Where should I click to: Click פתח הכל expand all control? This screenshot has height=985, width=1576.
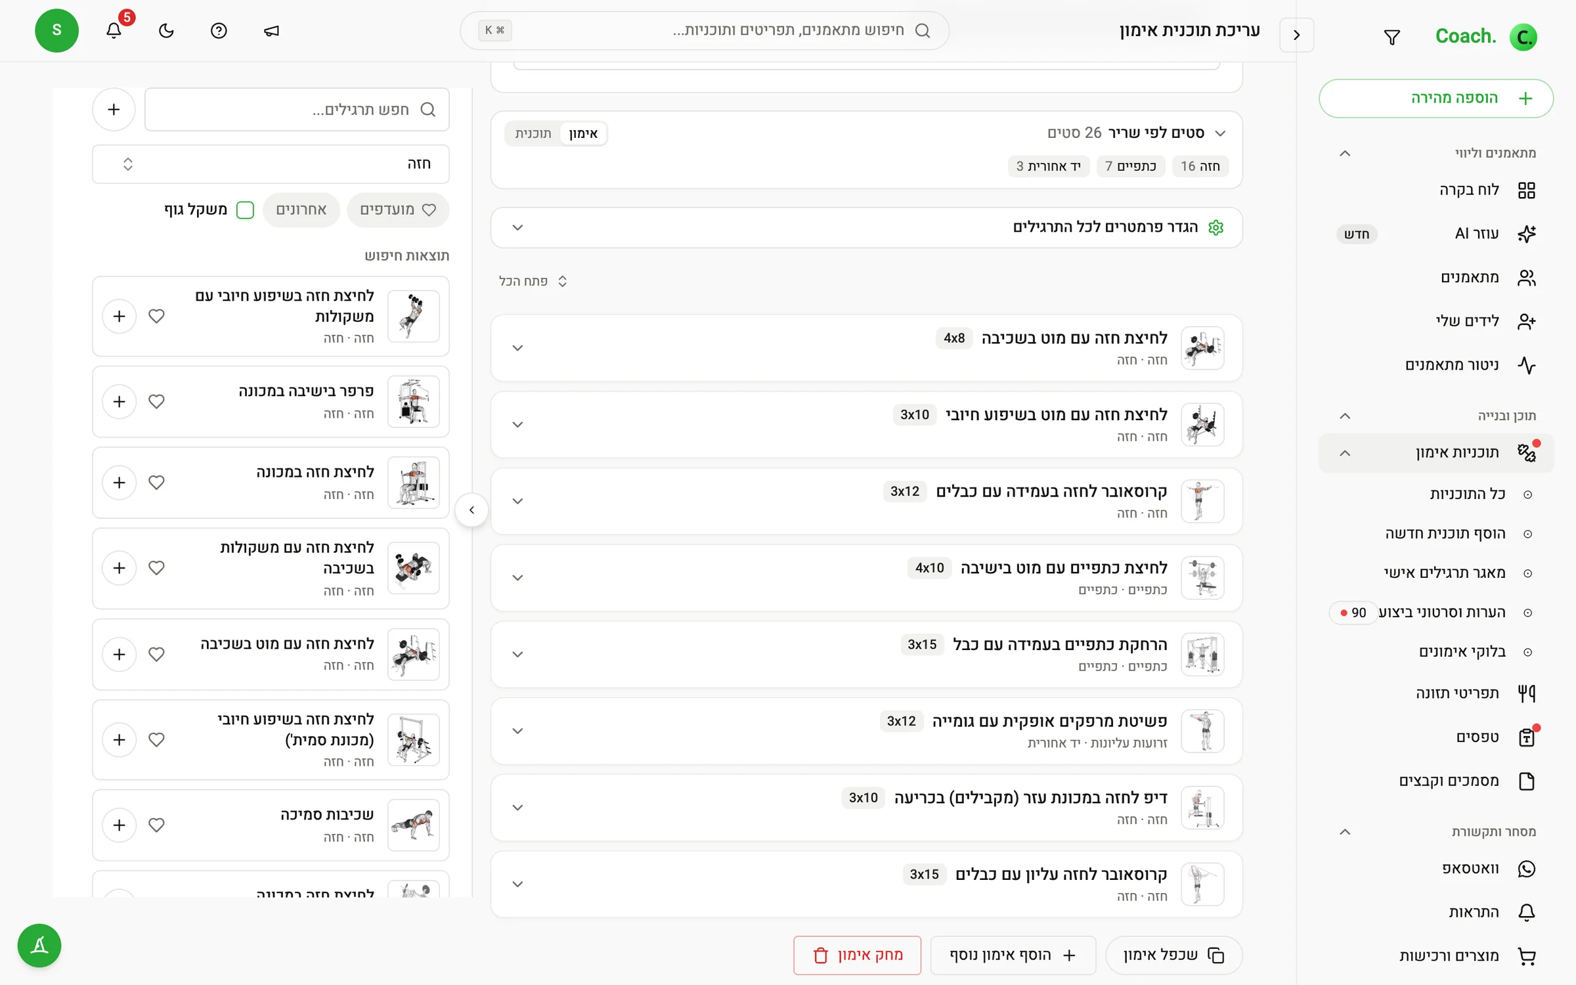(533, 281)
